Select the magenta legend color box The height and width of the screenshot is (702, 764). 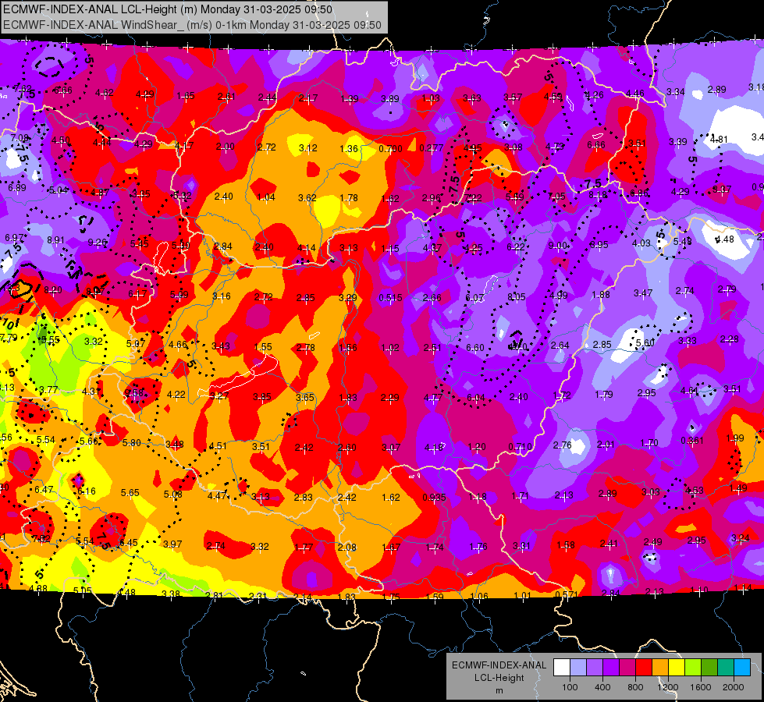point(627,668)
